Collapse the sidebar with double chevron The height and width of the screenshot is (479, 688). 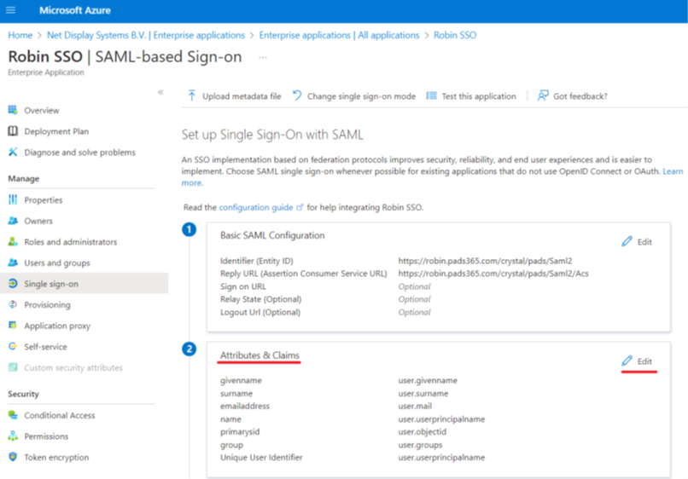160,92
